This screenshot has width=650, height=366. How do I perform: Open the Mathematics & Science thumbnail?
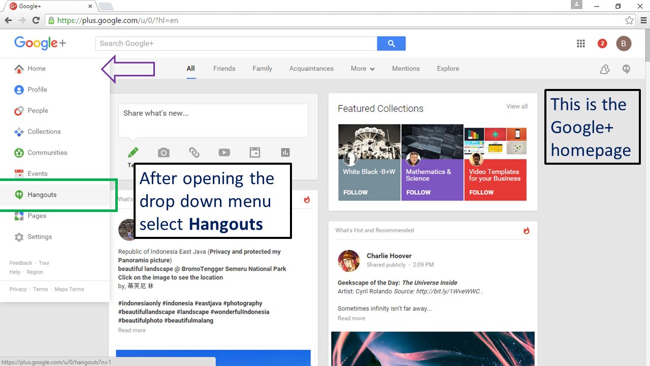point(432,142)
